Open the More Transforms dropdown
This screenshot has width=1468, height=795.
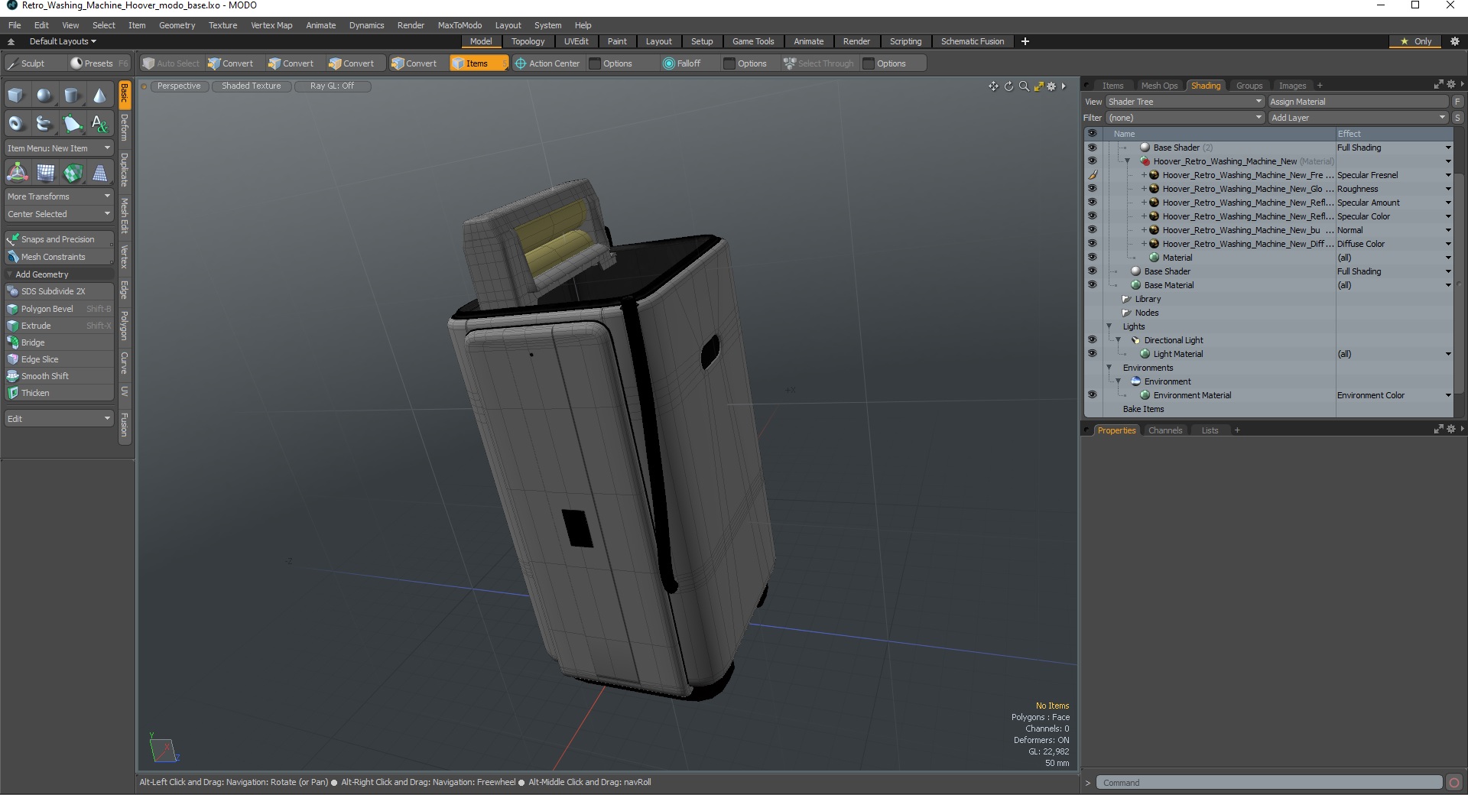coord(59,196)
